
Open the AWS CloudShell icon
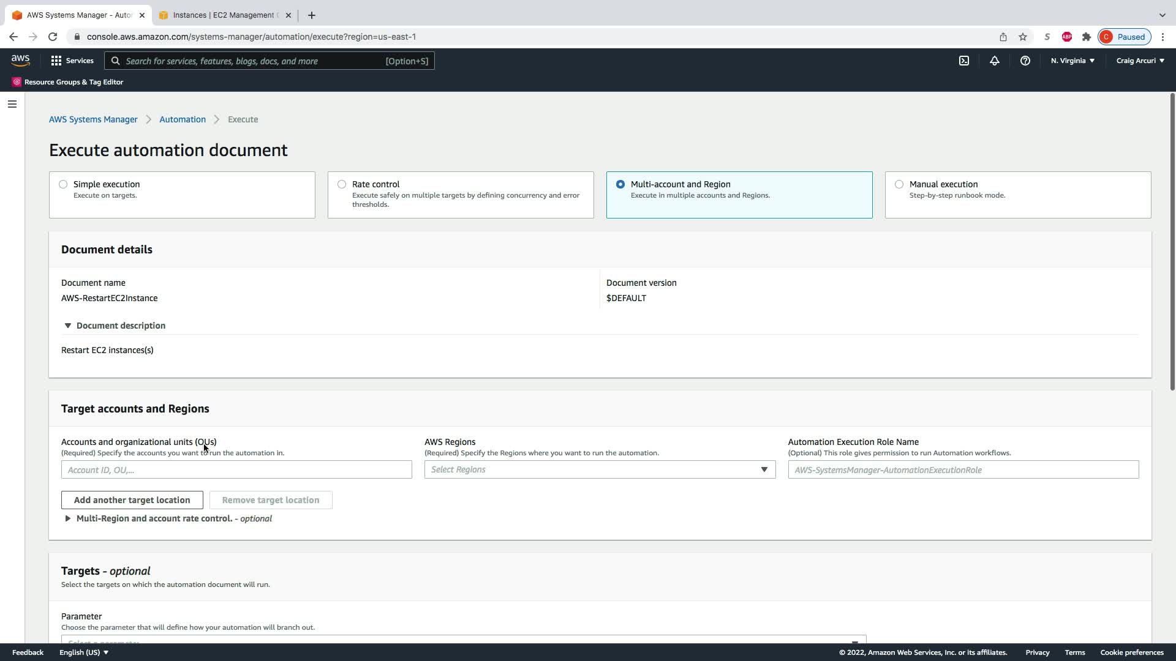tap(964, 61)
